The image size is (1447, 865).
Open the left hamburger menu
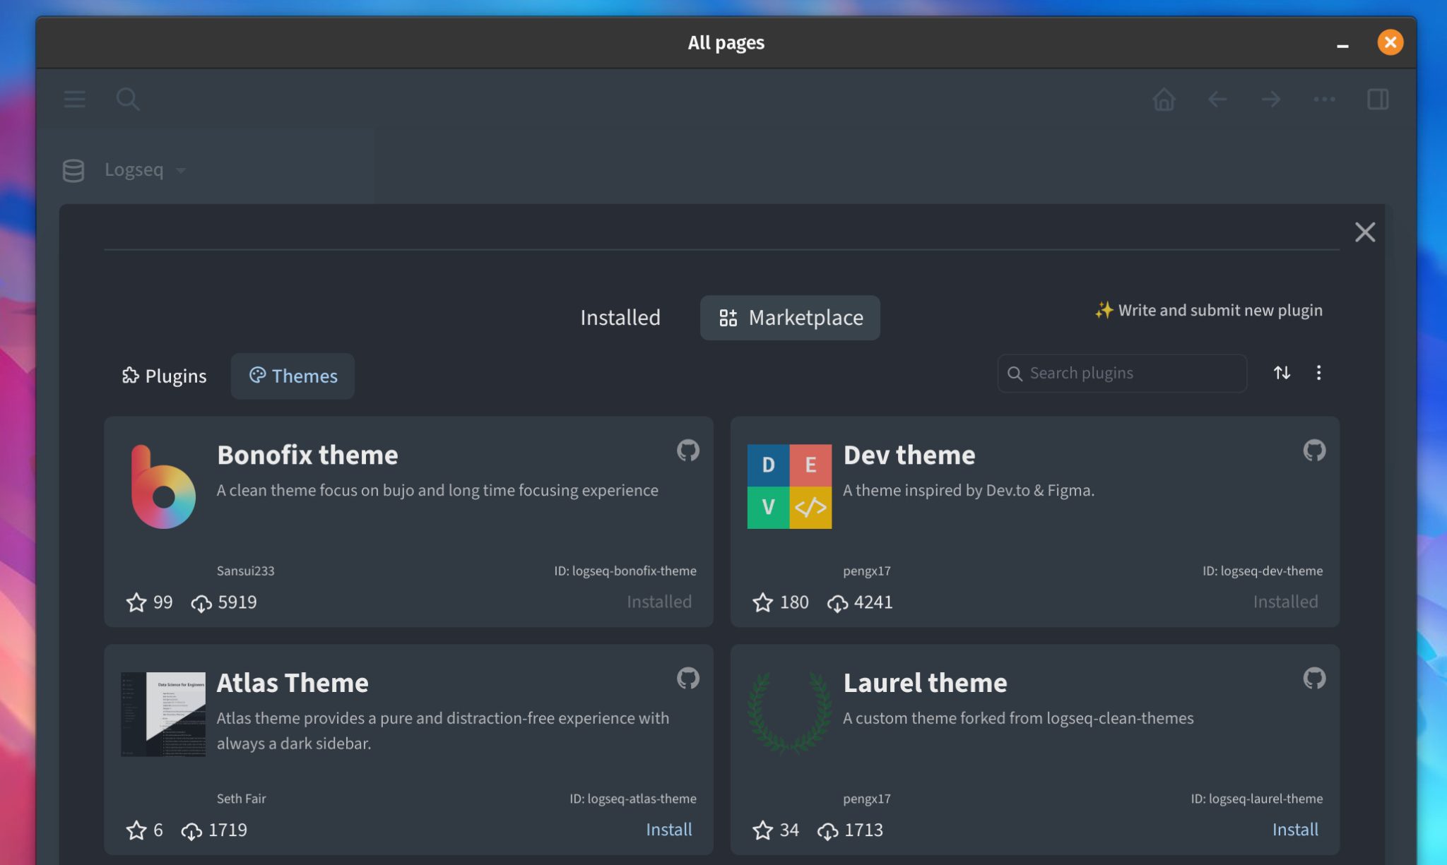(75, 100)
